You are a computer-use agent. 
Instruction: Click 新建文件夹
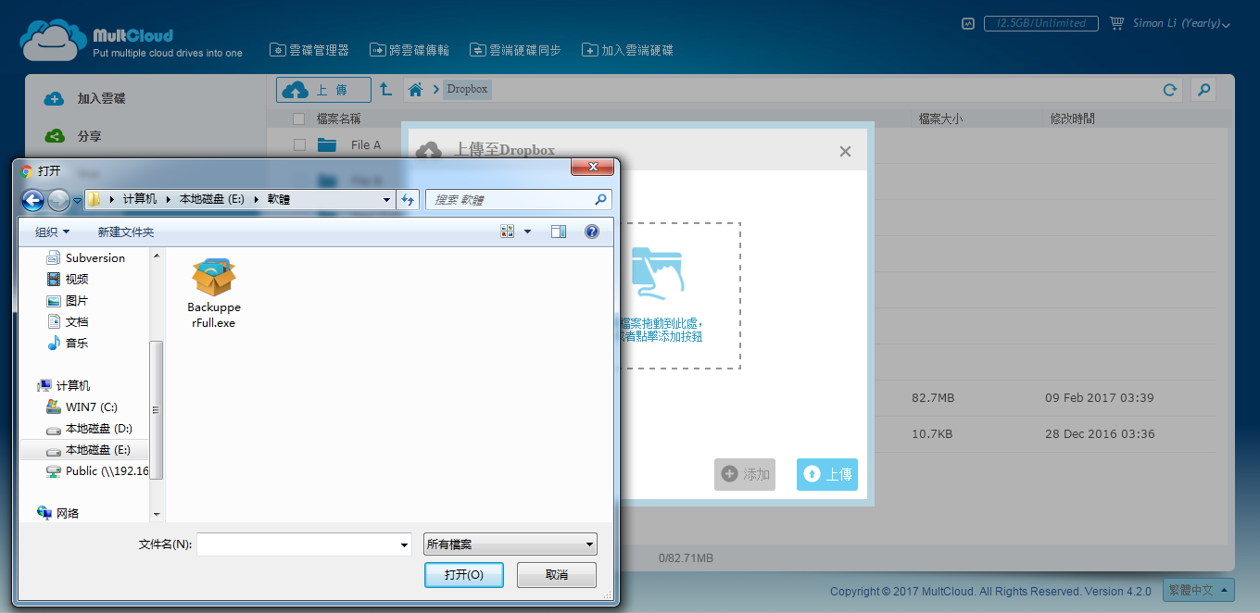pos(126,231)
